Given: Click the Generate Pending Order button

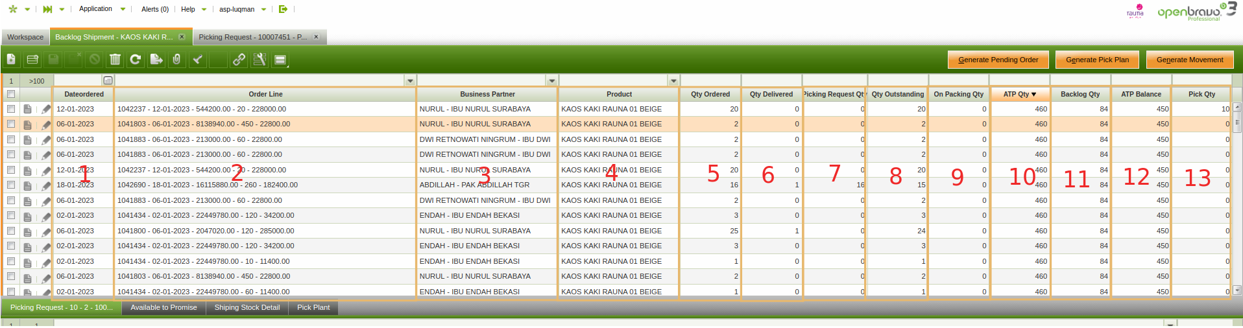Looking at the screenshot, I should point(998,60).
